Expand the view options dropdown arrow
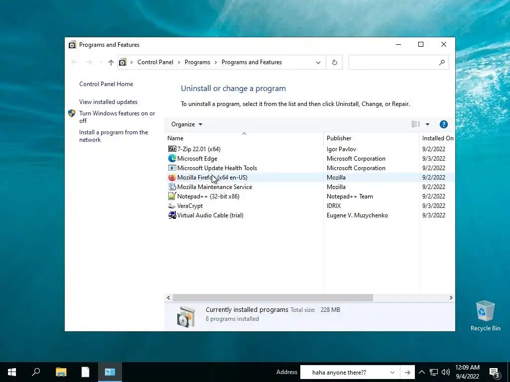This screenshot has width=510, height=382. coord(427,124)
